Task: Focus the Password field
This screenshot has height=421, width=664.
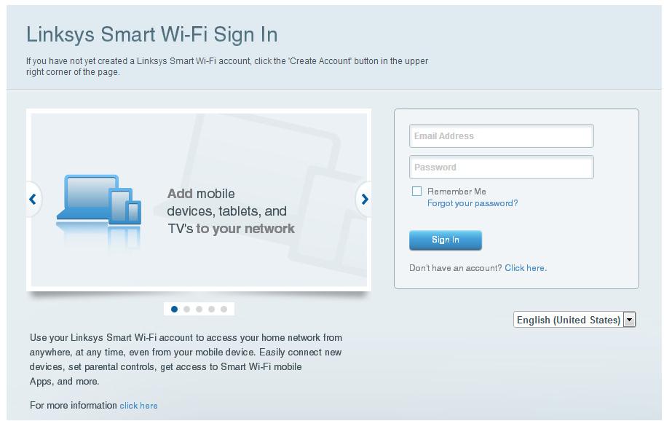Action: pos(502,168)
